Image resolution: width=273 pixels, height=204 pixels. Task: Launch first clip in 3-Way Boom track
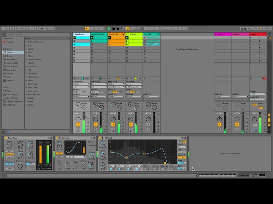(x=74, y=37)
